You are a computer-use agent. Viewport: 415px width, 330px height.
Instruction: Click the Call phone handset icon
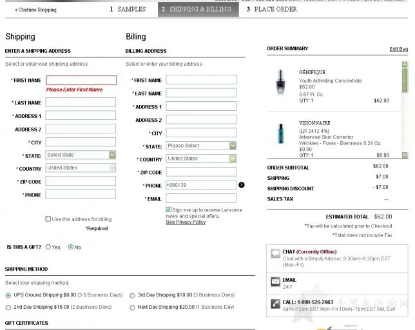coord(275,304)
